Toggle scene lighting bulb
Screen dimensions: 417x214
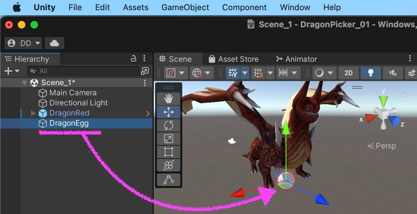coord(371,73)
